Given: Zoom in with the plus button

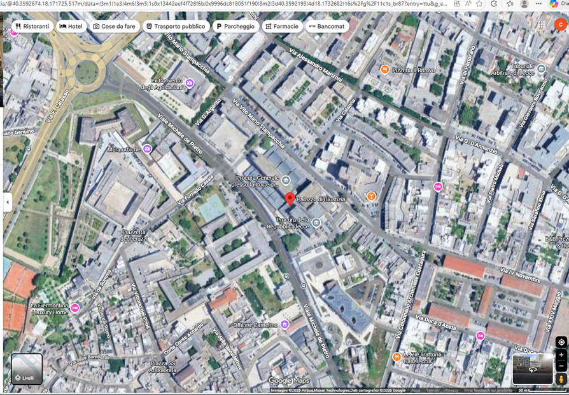Looking at the screenshot, I should coord(561,355).
